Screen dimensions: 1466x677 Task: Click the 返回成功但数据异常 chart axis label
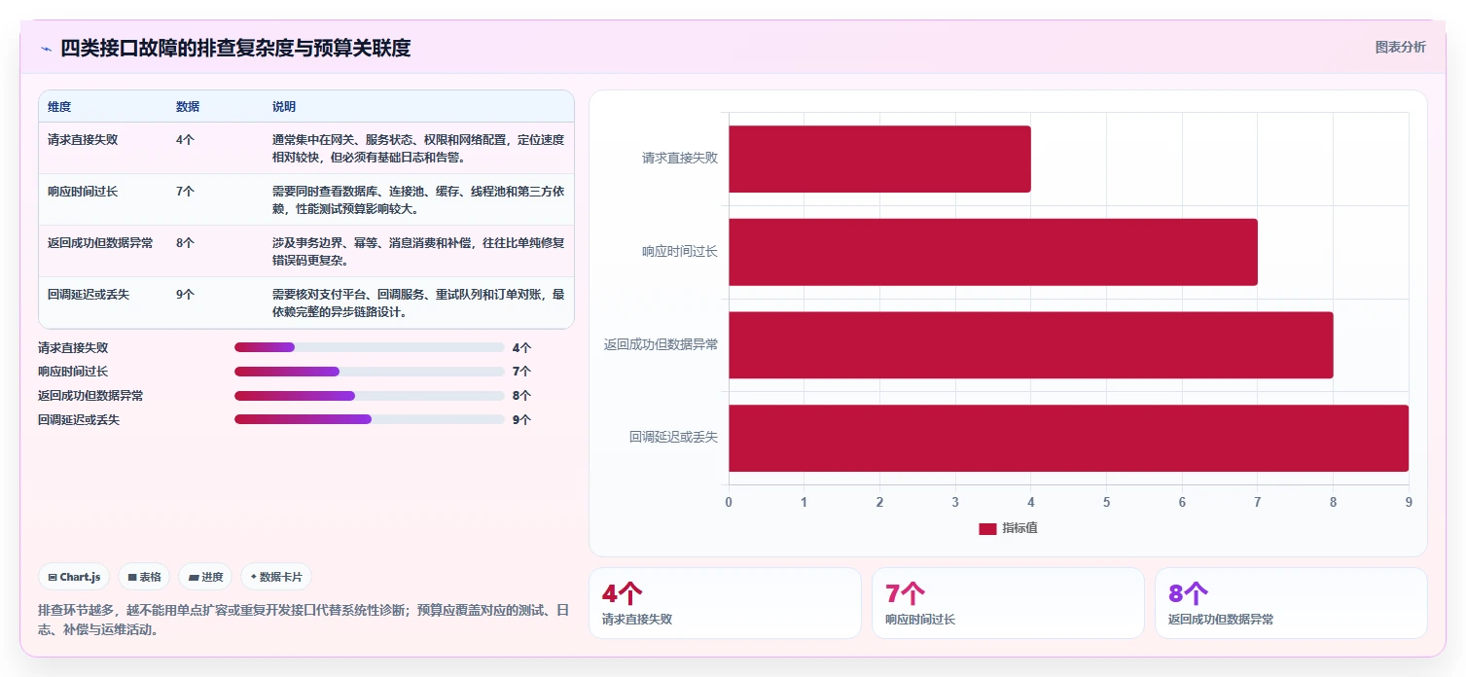click(x=661, y=344)
